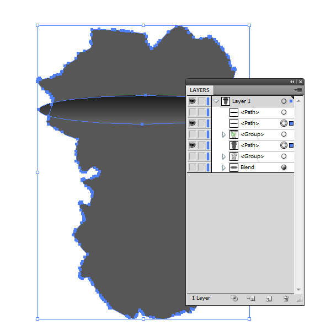Click the top-center bounding box handle
Image resolution: width=331 pixels, height=336 pixels.
[143, 25]
